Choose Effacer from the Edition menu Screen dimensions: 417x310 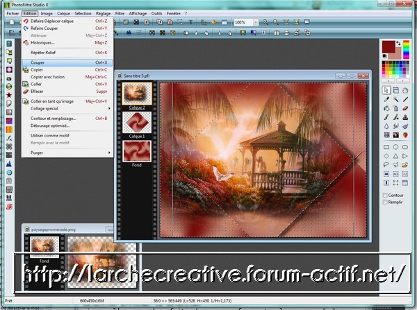(67, 92)
